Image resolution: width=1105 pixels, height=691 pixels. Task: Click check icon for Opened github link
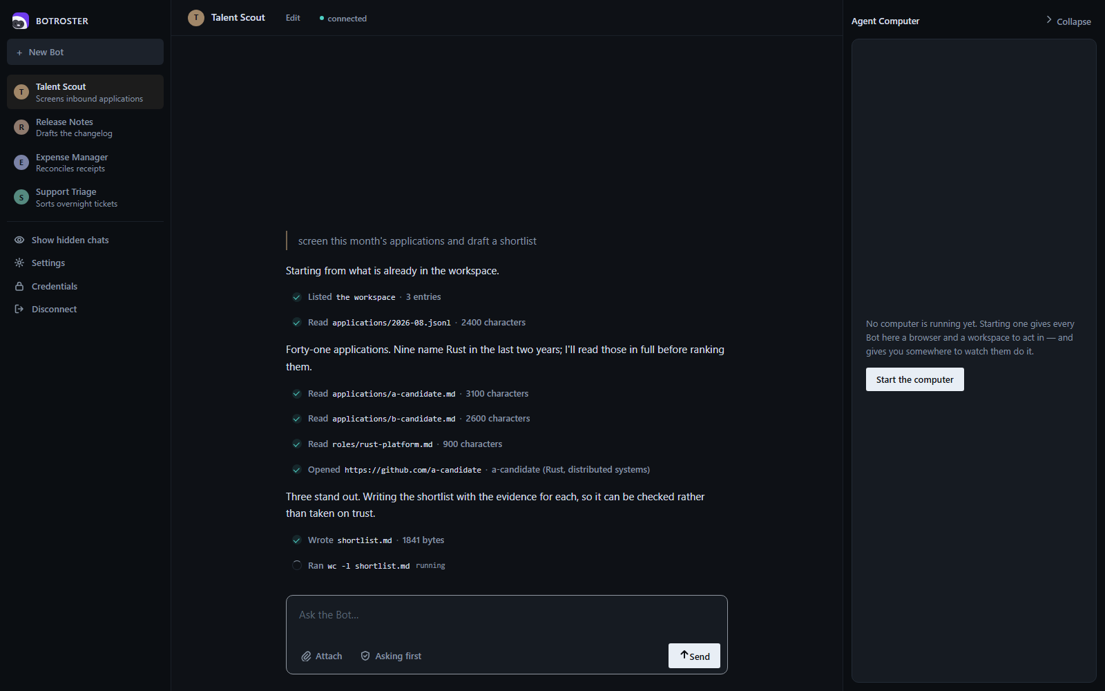[297, 470]
